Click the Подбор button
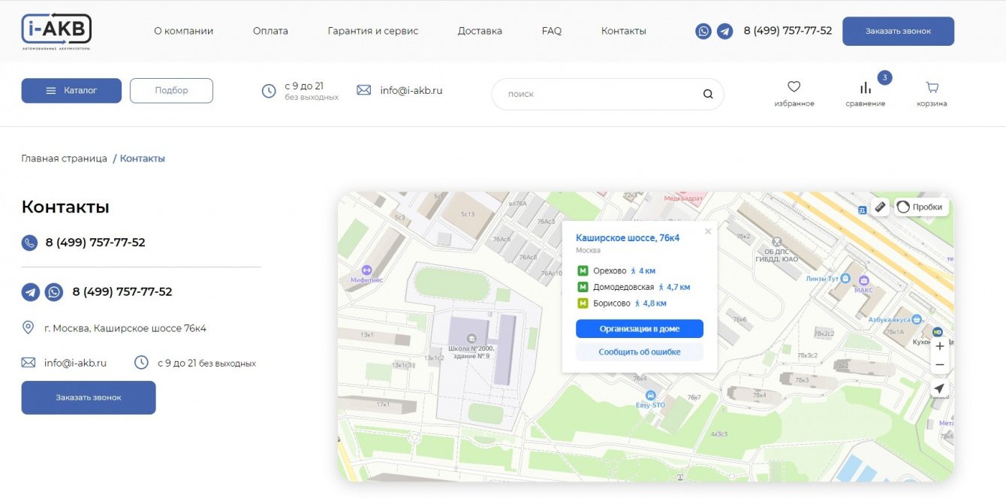This screenshot has height=498, width=1006. pyautogui.click(x=171, y=91)
